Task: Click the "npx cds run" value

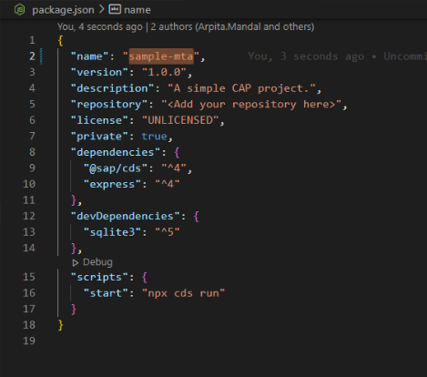Action: tap(183, 293)
